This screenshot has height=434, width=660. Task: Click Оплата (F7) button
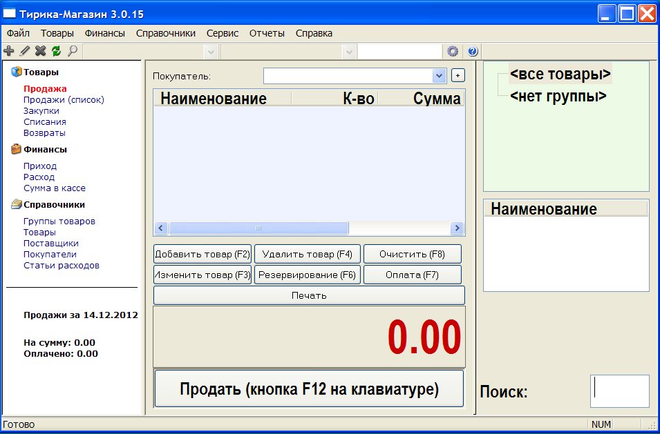point(413,275)
